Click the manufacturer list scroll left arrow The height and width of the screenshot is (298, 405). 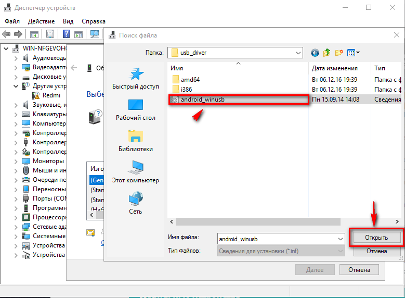(x=92, y=215)
